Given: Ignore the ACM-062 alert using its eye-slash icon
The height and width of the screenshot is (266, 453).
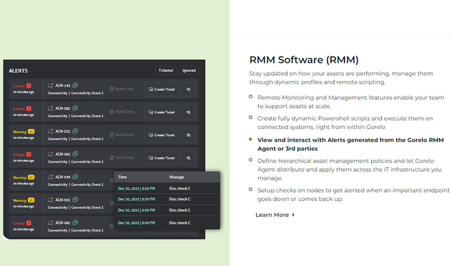Looking at the screenshot, I should coord(188,158).
